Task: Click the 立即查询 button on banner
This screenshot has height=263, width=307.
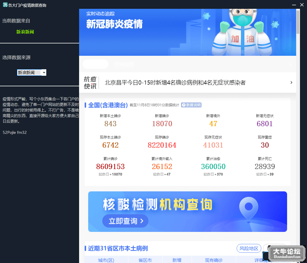Action: tap(125, 221)
